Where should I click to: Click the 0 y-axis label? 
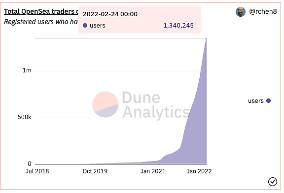[x=30, y=164]
